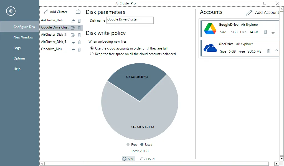Remove the GoogleDrive account via trash icon
The image size is (284, 166).
pyautogui.click(x=265, y=32)
